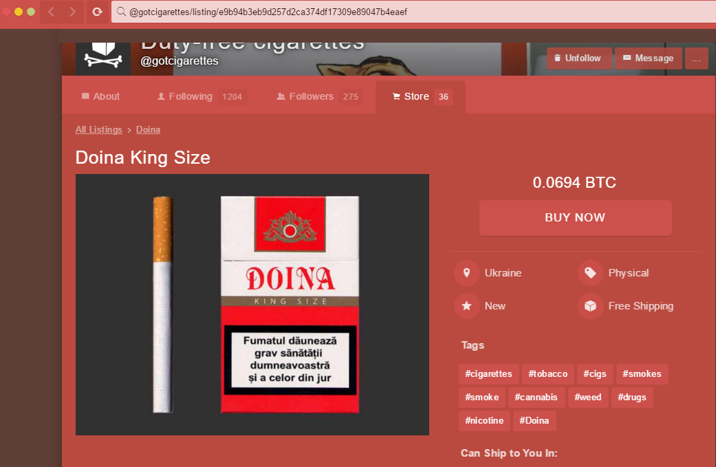Screen dimensions: 716x467
Task: Click the location pin icon for Ukraine
Action: click(x=466, y=273)
